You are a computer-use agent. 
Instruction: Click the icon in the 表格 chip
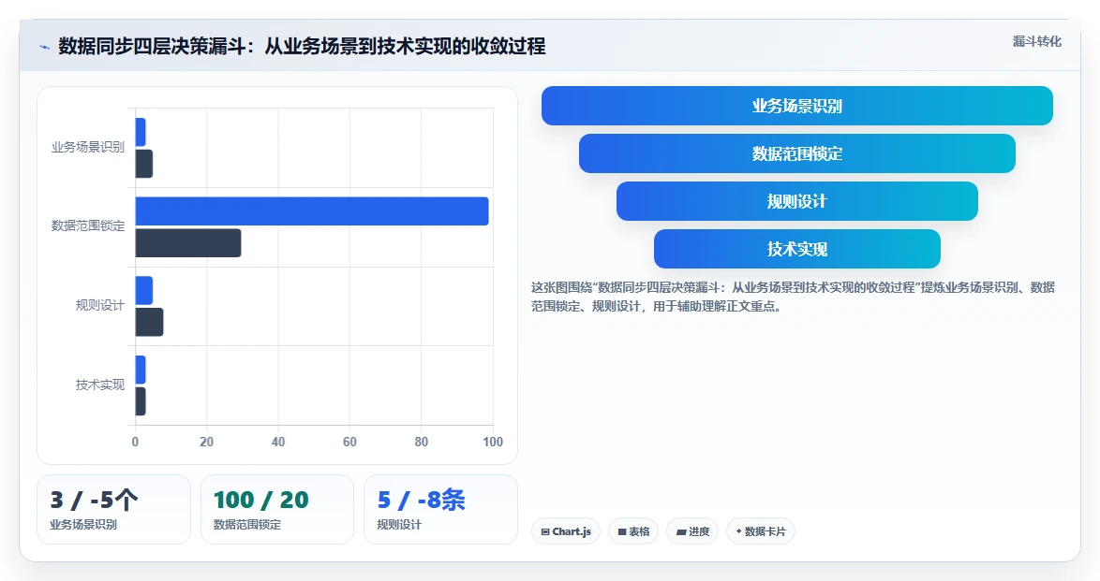621,532
